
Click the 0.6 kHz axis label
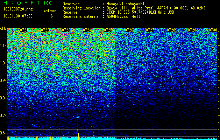(2, 133)
